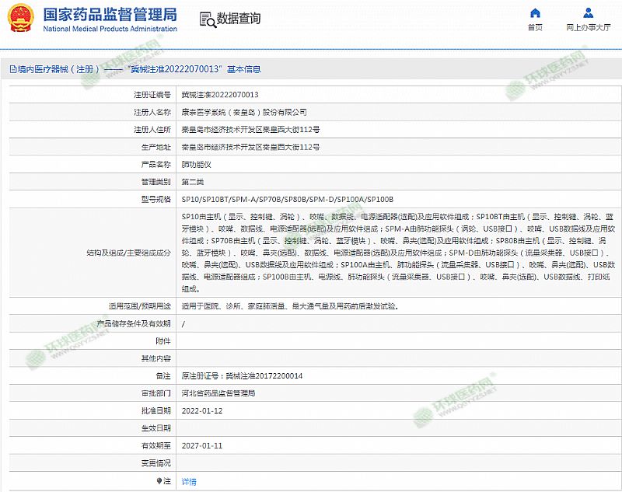622x492 pixels.
Task: Click the 首页 house icon
Action: pos(535,13)
